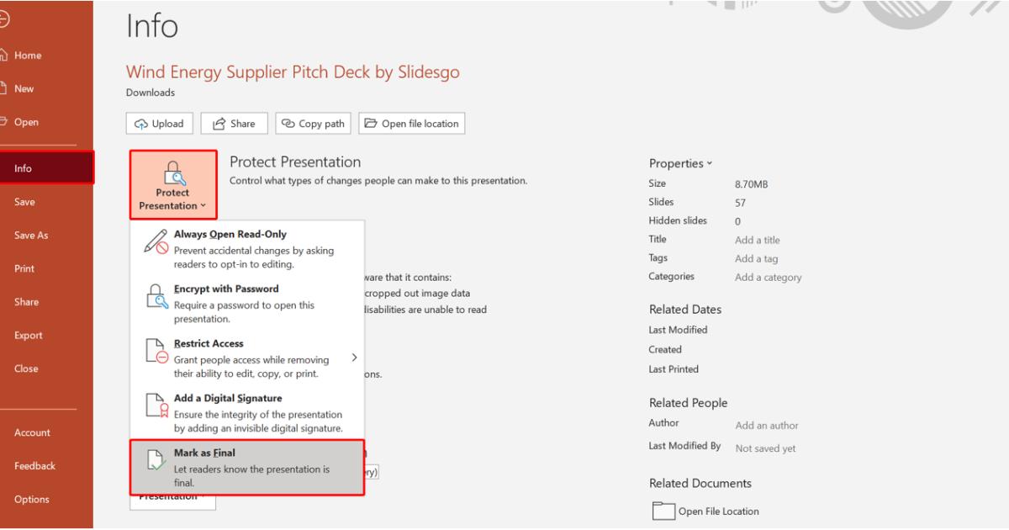
Task: Click the Upload button
Action: pyautogui.click(x=160, y=124)
